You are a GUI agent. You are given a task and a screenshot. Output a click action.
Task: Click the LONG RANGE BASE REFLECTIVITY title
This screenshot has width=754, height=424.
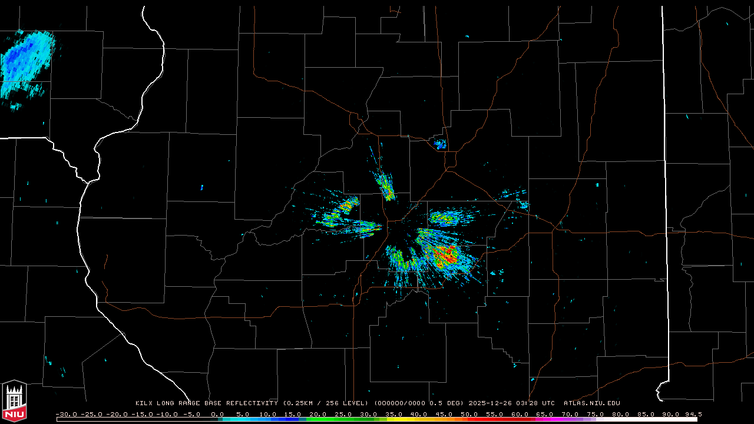click(217, 403)
